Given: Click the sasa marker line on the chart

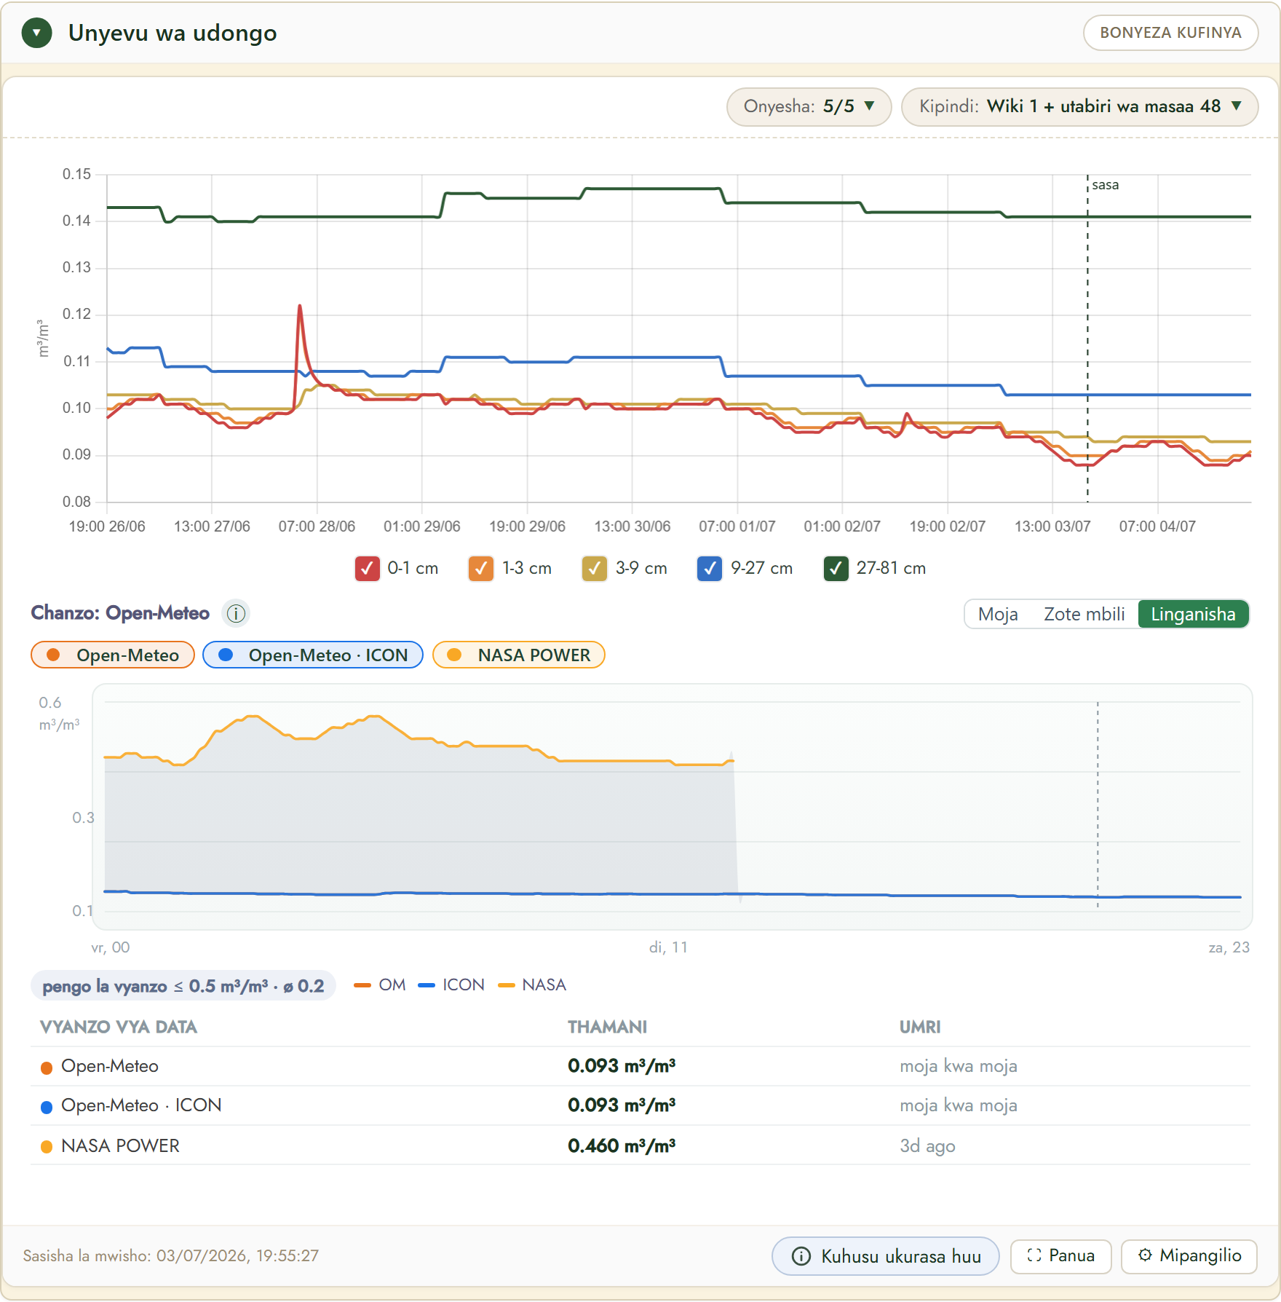Looking at the screenshot, I should click(x=1087, y=339).
